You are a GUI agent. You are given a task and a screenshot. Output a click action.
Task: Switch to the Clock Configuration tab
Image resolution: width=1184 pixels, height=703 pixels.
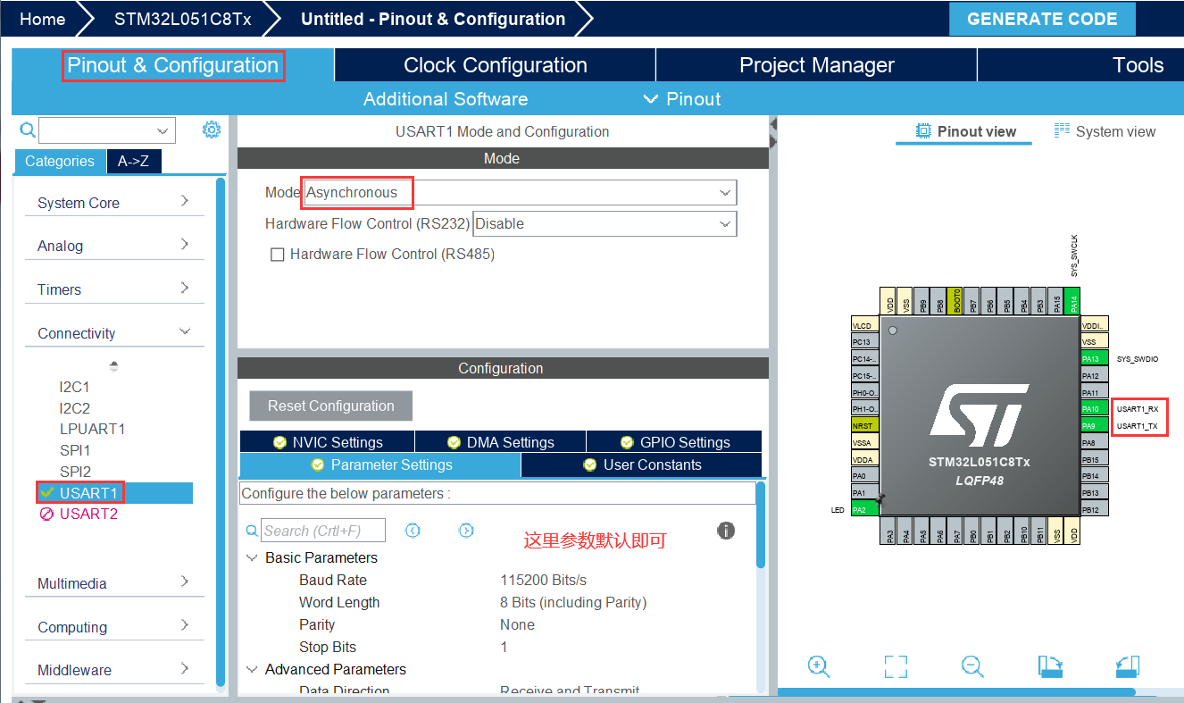click(x=496, y=65)
